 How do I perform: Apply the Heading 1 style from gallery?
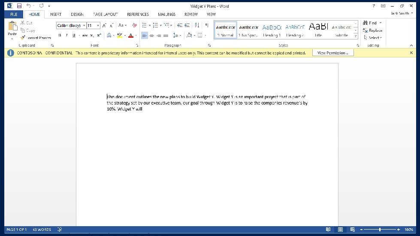(272, 30)
